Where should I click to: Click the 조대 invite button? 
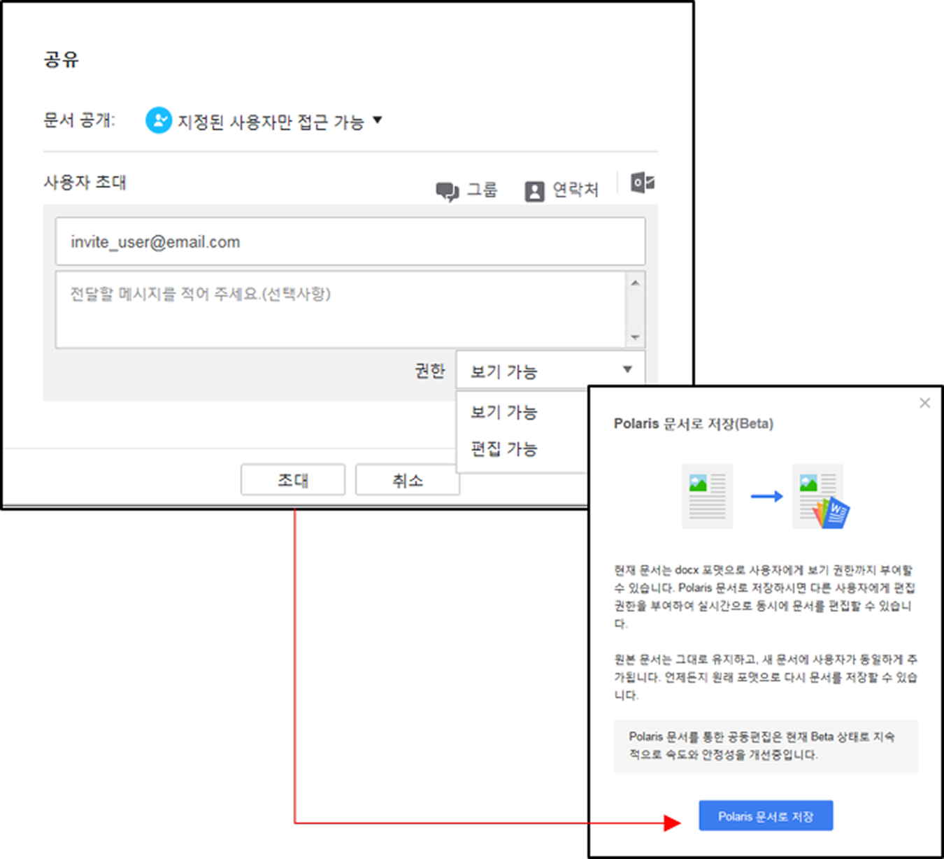[x=293, y=480]
